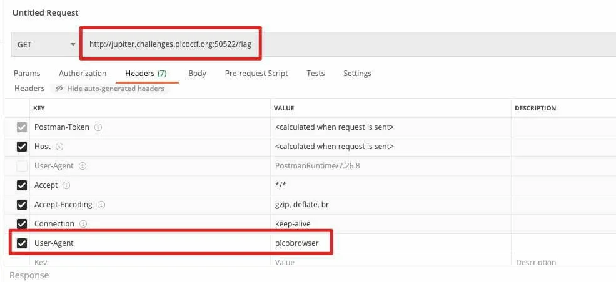Uncheck the Accept-Encoding header checkbox
The image size is (616, 282).
coord(22,205)
